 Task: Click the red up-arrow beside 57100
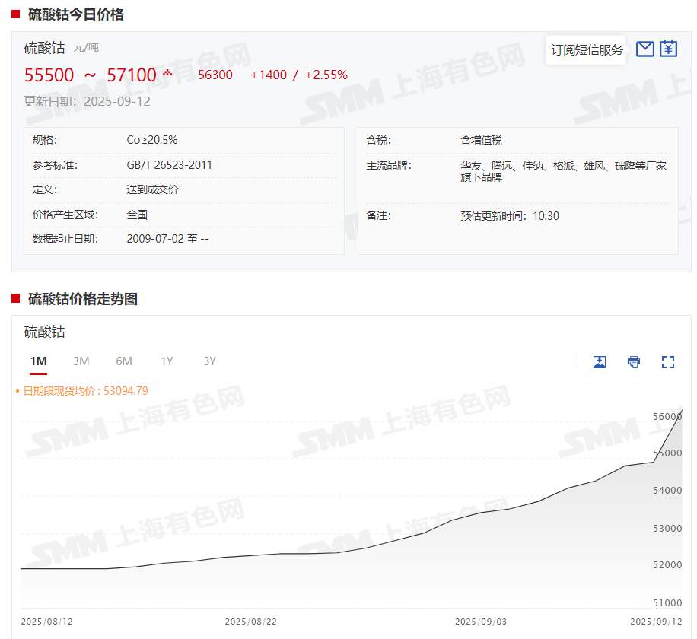pos(167,74)
